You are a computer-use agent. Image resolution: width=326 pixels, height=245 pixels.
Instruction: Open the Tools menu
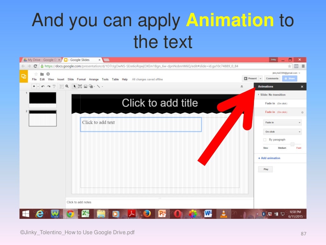click(105, 79)
